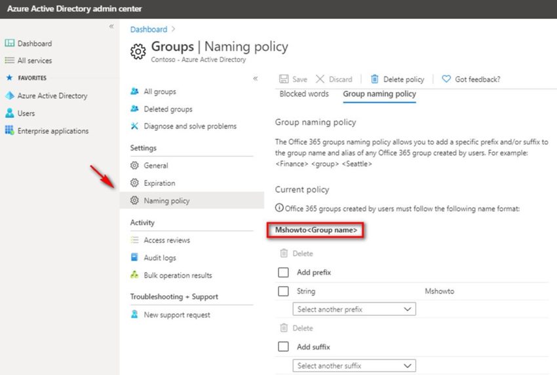
Task: Open Dashboard from the left sidebar
Action: coord(34,43)
